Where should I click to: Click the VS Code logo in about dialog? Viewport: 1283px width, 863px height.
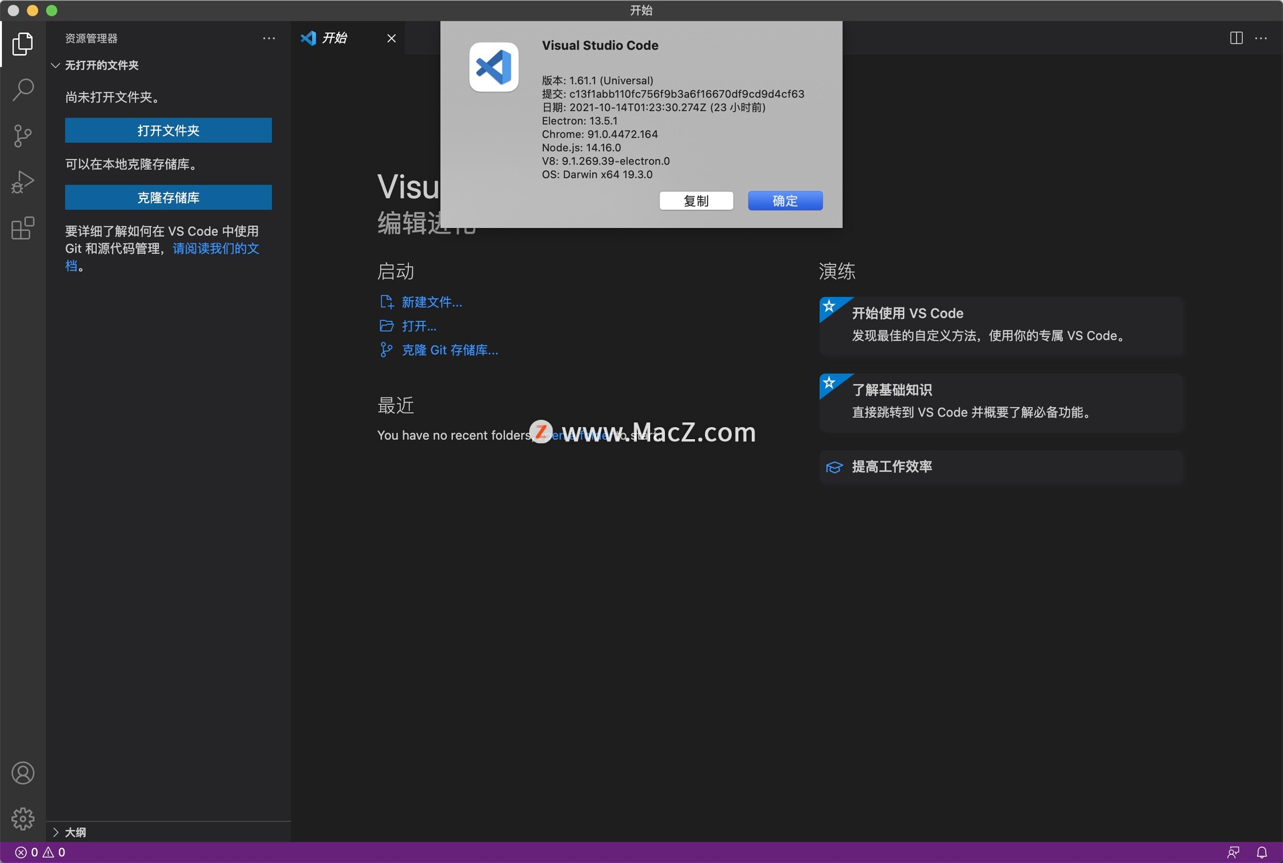click(494, 67)
